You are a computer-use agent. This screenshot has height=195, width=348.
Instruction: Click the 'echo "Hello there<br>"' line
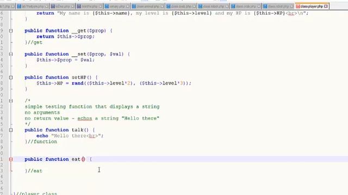[70, 136]
